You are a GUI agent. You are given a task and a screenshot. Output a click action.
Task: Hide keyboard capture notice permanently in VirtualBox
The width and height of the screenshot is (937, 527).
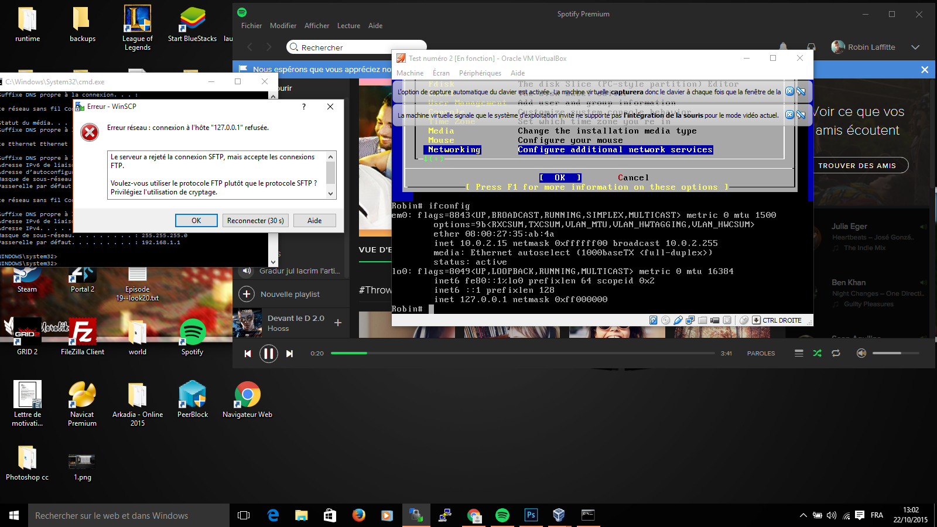(x=801, y=91)
